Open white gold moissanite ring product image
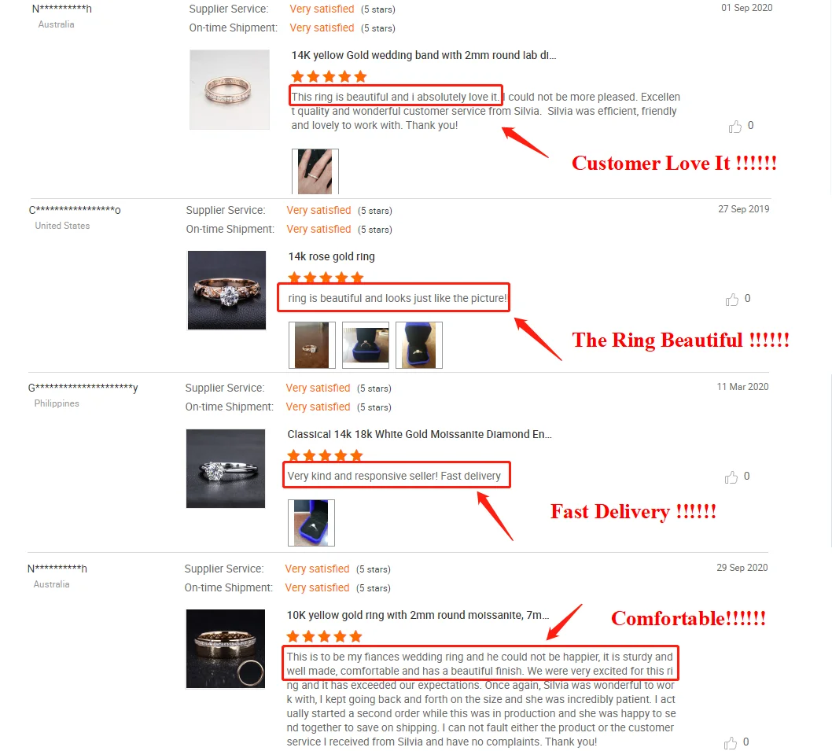 [x=226, y=469]
